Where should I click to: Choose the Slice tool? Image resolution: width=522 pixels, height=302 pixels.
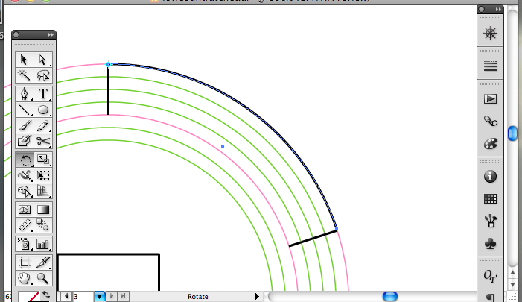[43, 262]
